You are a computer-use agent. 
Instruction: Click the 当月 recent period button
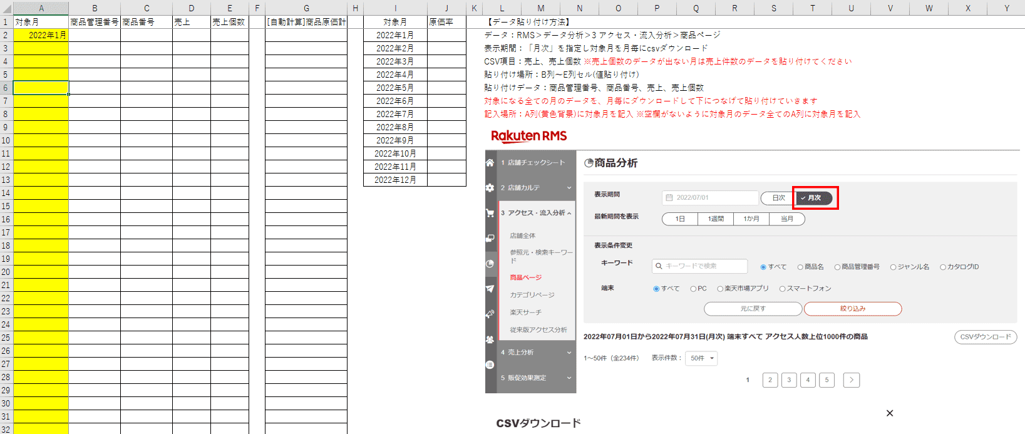pos(787,219)
